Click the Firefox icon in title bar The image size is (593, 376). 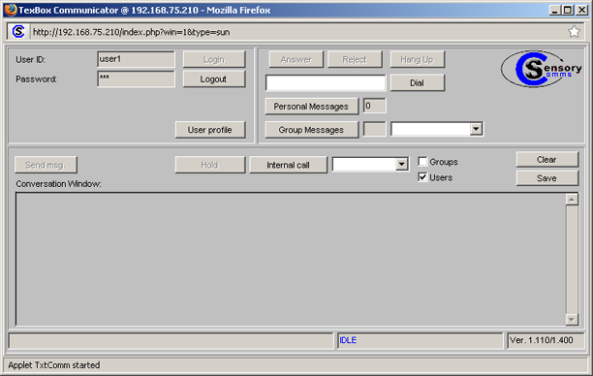pyautogui.click(x=11, y=10)
